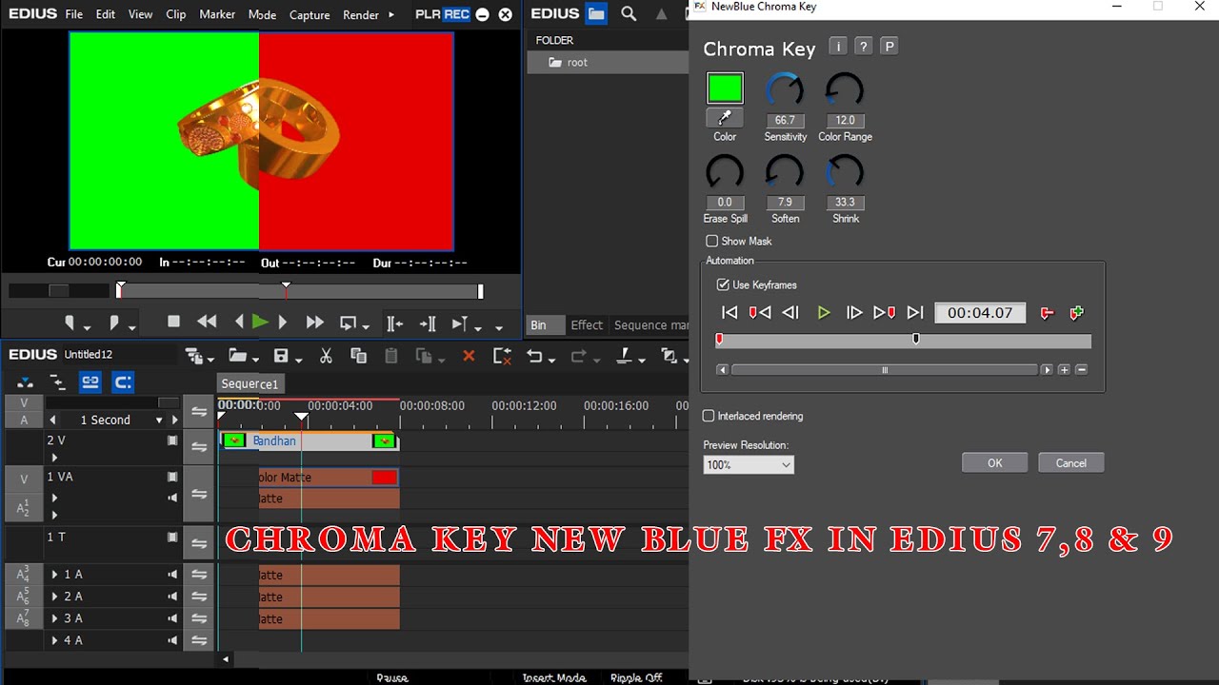Mute video on the 2 V track
The height and width of the screenshot is (685, 1219).
point(172,440)
